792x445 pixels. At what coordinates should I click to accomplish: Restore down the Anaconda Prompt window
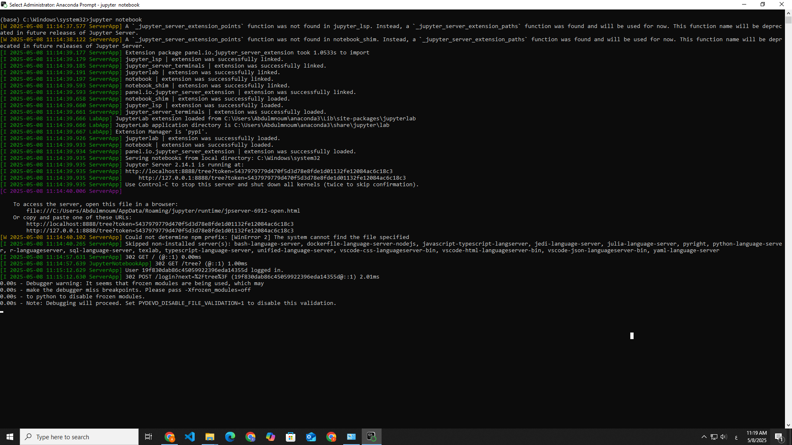click(x=762, y=5)
